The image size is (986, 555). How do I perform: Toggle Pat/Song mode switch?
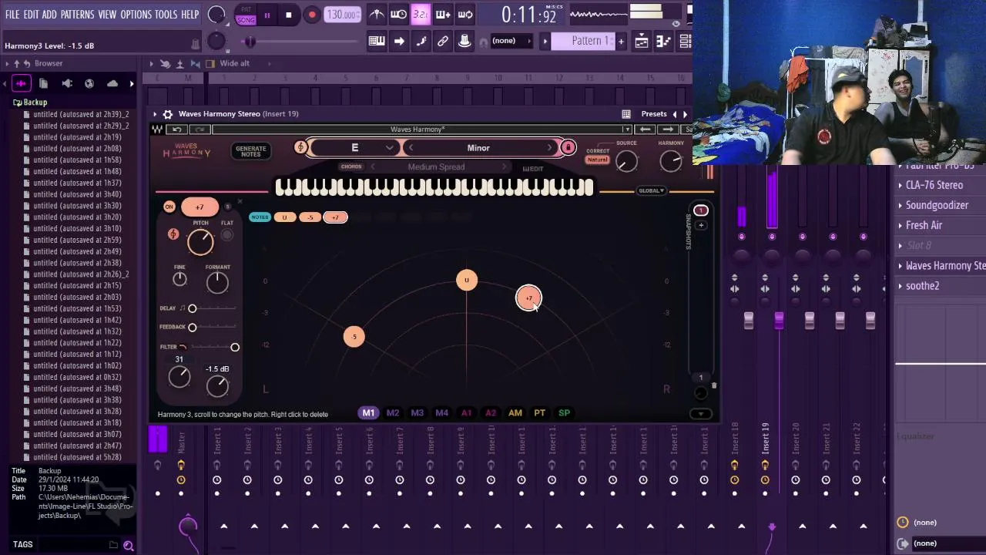tap(246, 15)
